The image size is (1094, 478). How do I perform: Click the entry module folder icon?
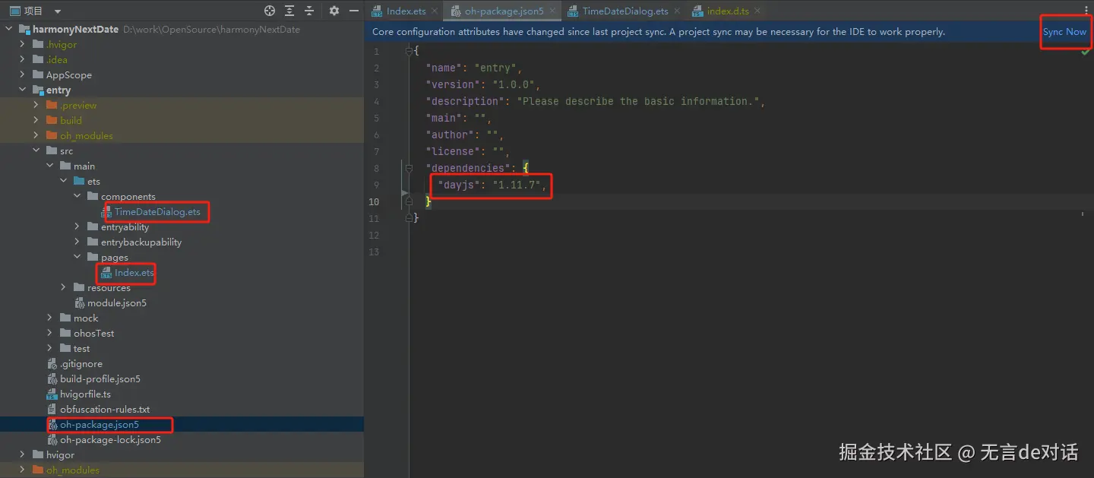pyautogui.click(x=38, y=90)
